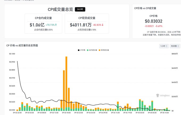Click the red down arrow beside -82.83%
181x115 pixels.
(x=102, y=25)
